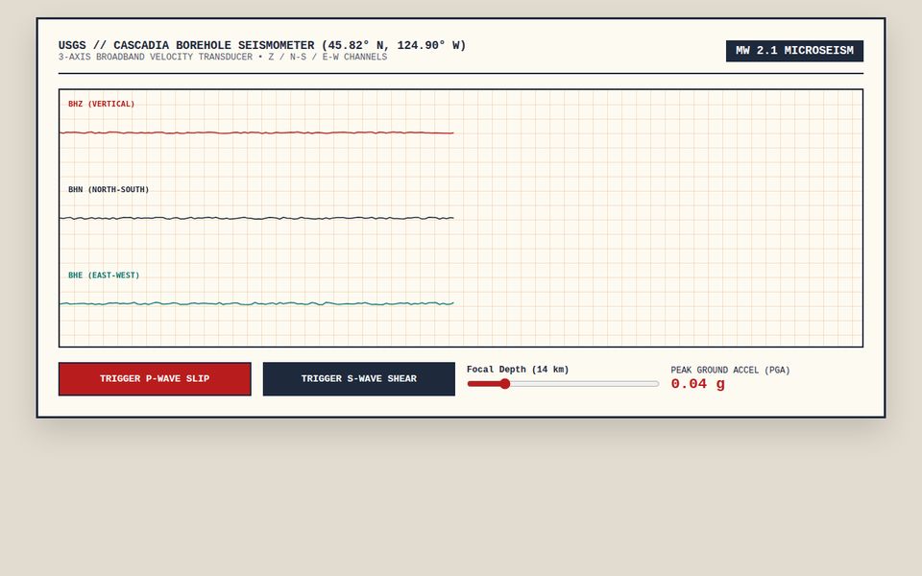The image size is (922, 576).
Task: Click the BHE (East-West) channel label
Action: 104,276
